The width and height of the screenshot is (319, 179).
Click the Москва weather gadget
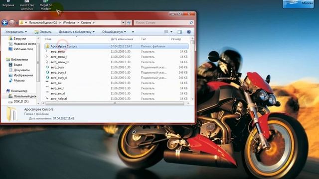pos(298,4)
